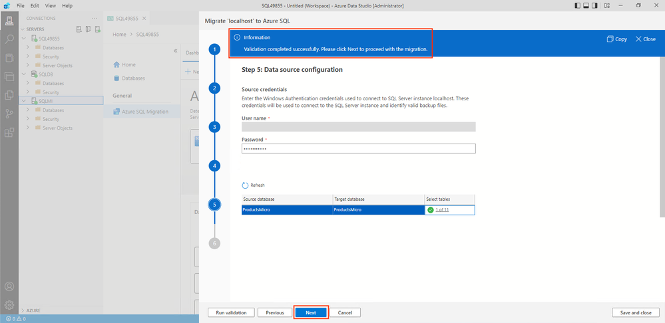Open the Manage settings gear icon

[x=9, y=305]
